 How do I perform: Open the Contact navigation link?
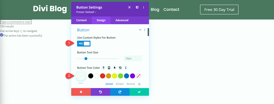(x=171, y=10)
